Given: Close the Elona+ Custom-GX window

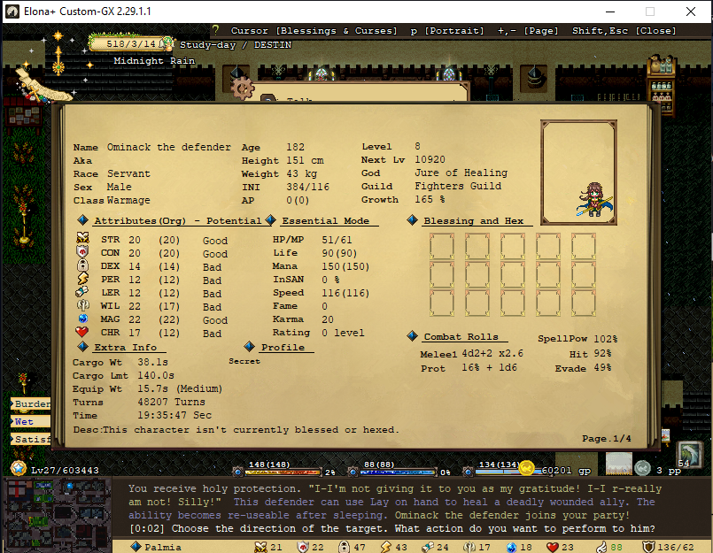Looking at the screenshot, I should tap(691, 12).
